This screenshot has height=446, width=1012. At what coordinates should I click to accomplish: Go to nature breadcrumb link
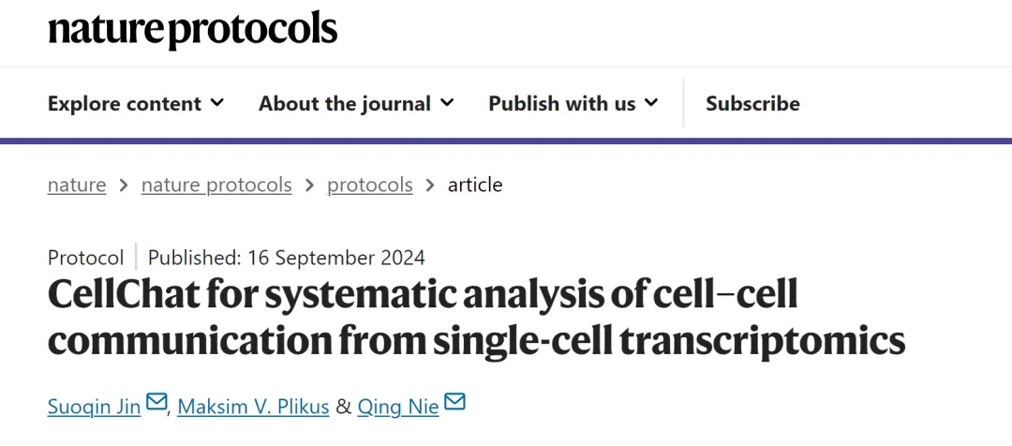pyautogui.click(x=77, y=186)
